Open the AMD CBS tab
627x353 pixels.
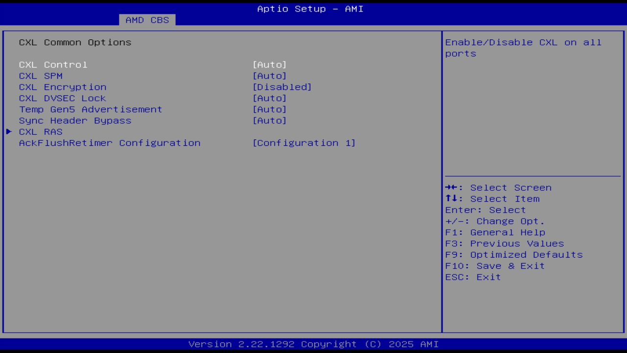pos(147,20)
